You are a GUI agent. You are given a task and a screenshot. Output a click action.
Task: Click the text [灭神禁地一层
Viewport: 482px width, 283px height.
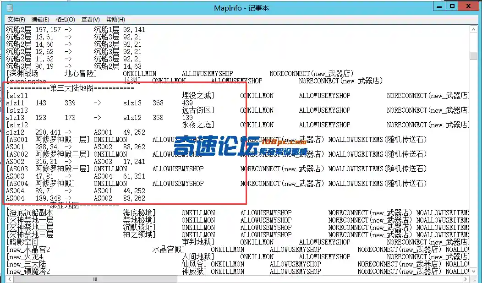30,220
